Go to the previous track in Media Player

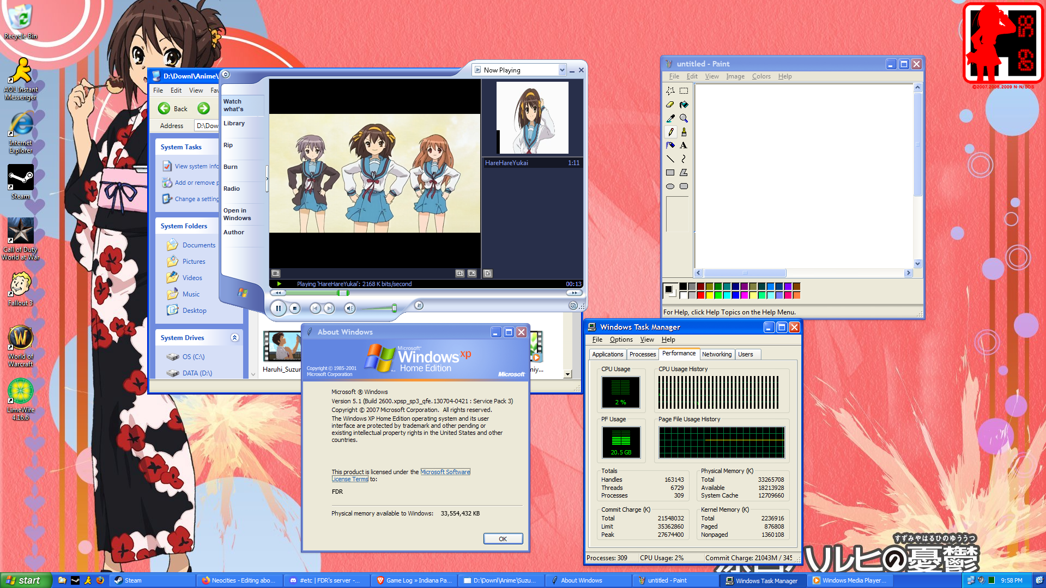point(315,308)
